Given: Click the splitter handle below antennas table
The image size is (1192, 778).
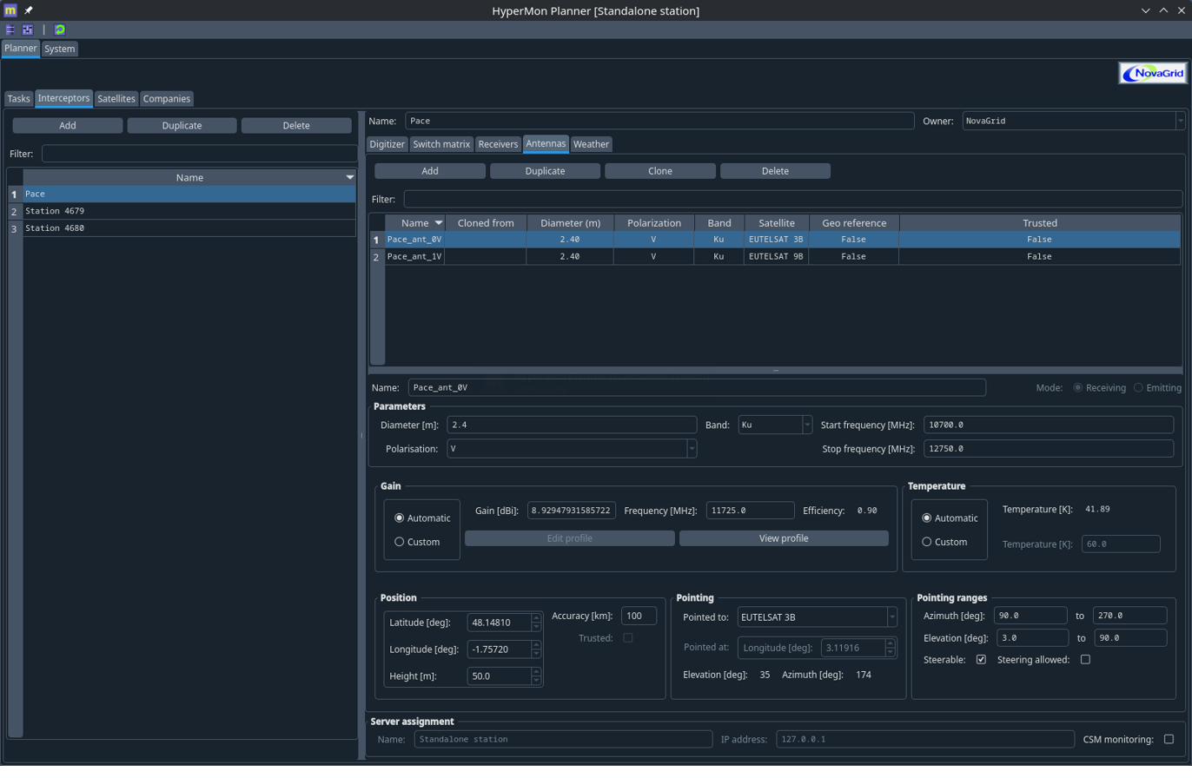Looking at the screenshot, I should [x=775, y=371].
